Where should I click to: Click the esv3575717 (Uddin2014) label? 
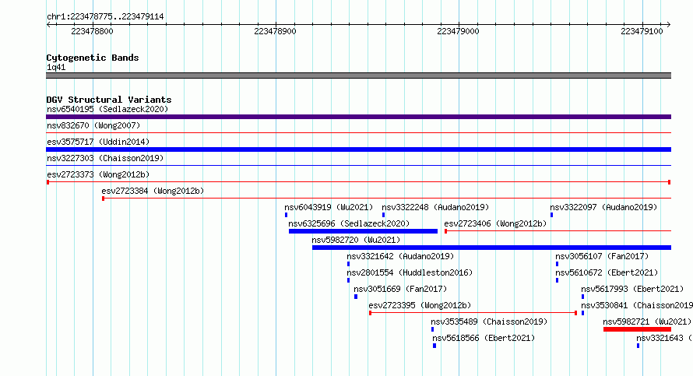[x=98, y=142]
